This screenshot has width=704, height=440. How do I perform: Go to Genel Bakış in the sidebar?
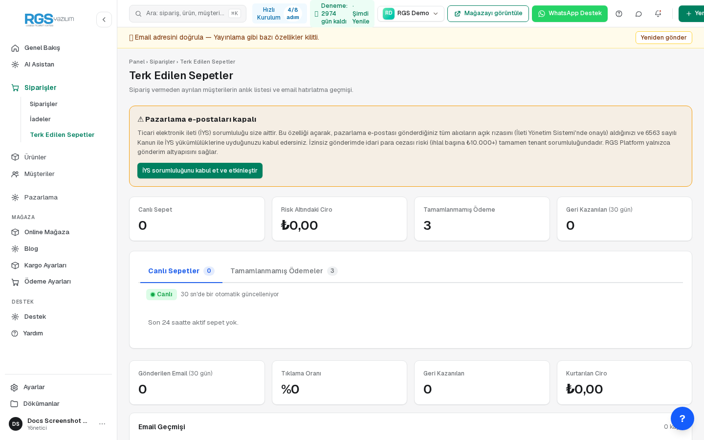59,48
